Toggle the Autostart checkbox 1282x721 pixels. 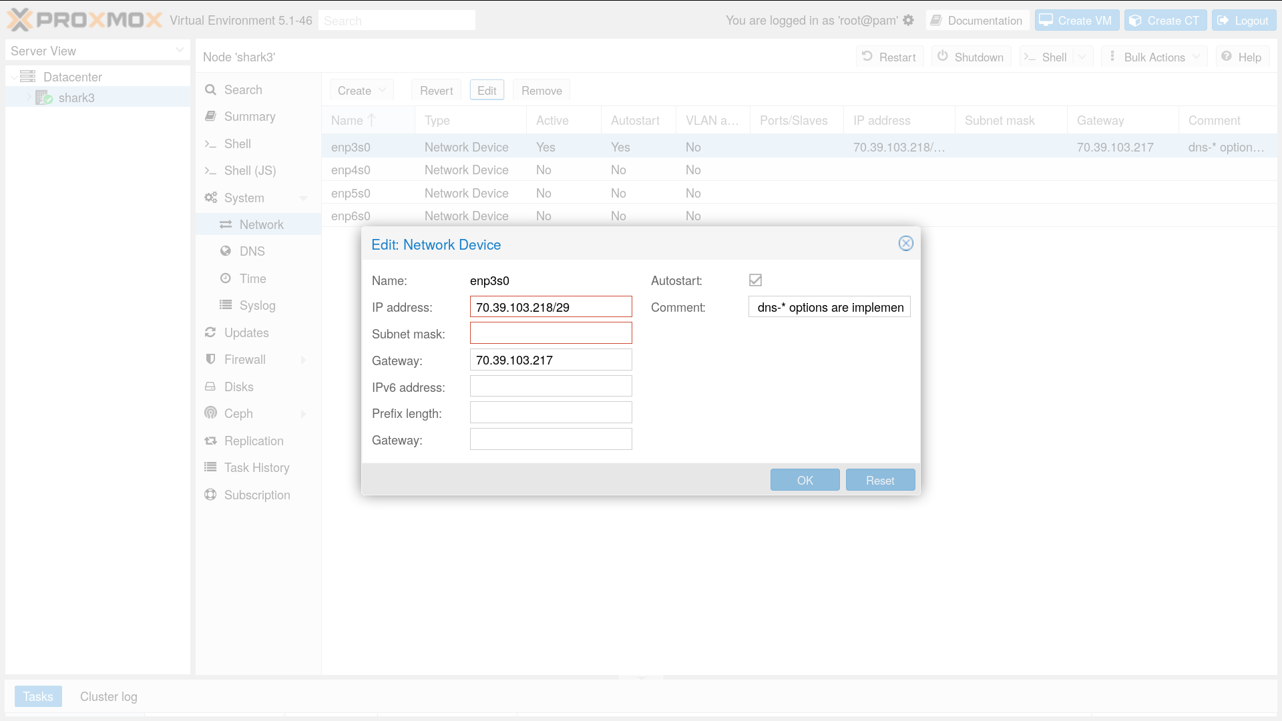755,280
